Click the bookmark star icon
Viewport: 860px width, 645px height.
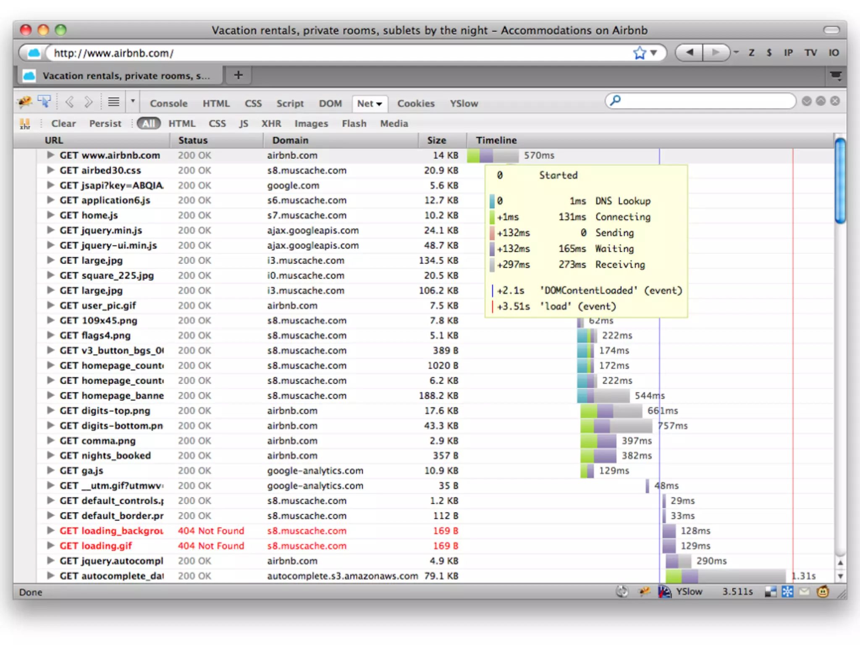(x=639, y=53)
